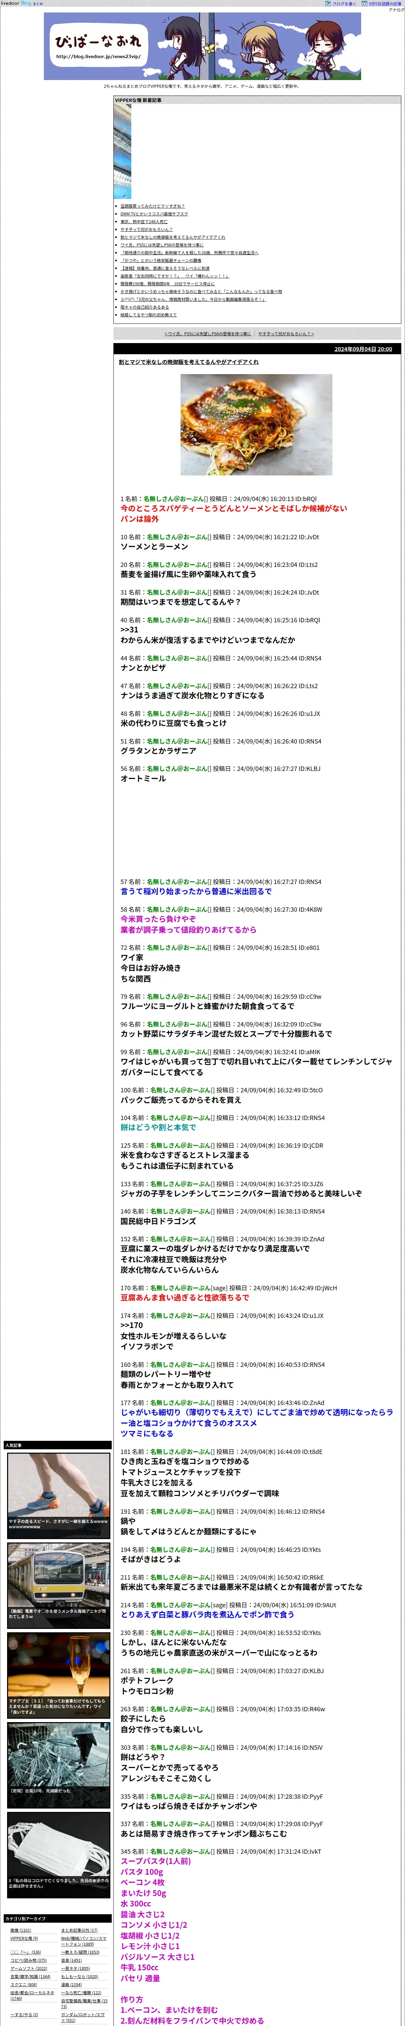Open the ワイ氏、PS5には失望しPS6の登場を待つ事に list link
The width and height of the screenshot is (405, 2026).
pyautogui.click(x=161, y=244)
